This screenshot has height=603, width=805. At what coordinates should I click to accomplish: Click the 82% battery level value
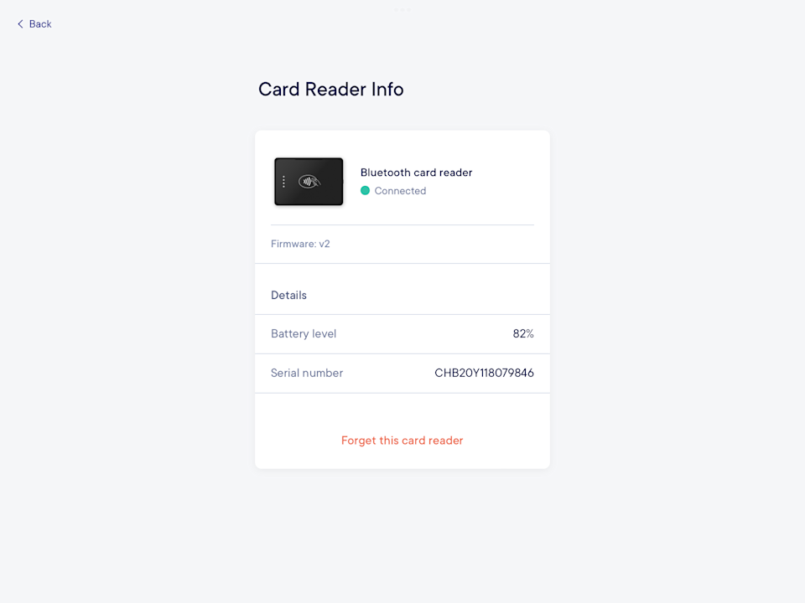tap(525, 333)
